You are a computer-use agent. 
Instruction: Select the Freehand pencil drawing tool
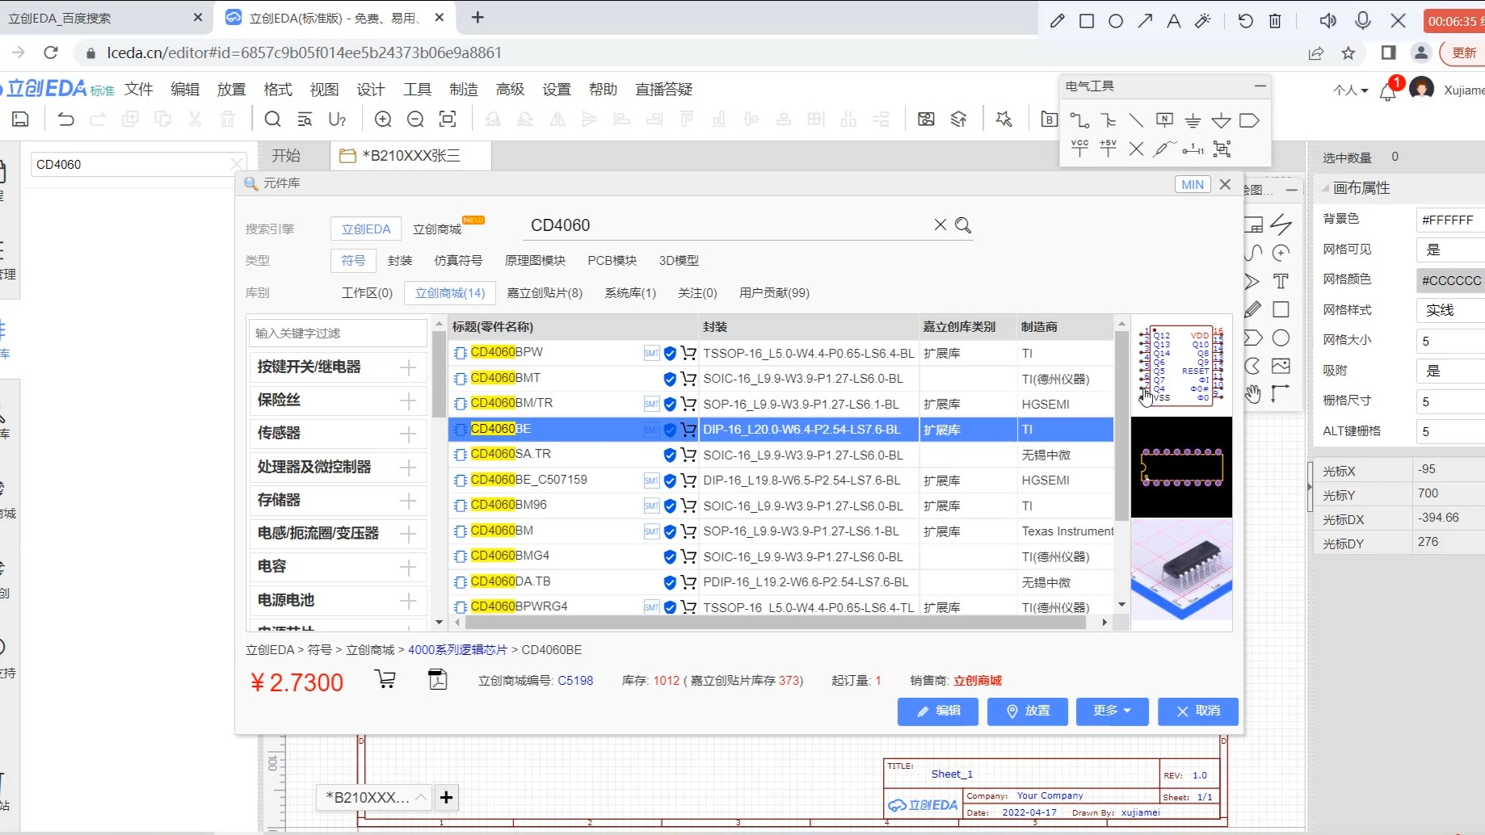[1252, 309]
